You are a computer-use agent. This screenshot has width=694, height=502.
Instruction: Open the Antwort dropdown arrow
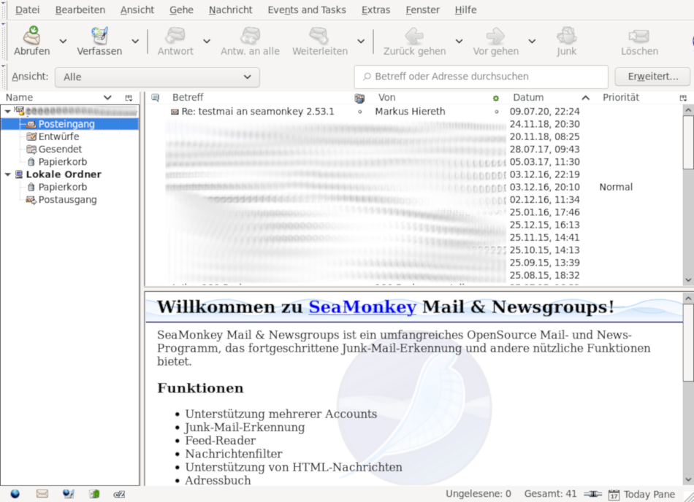point(207,41)
